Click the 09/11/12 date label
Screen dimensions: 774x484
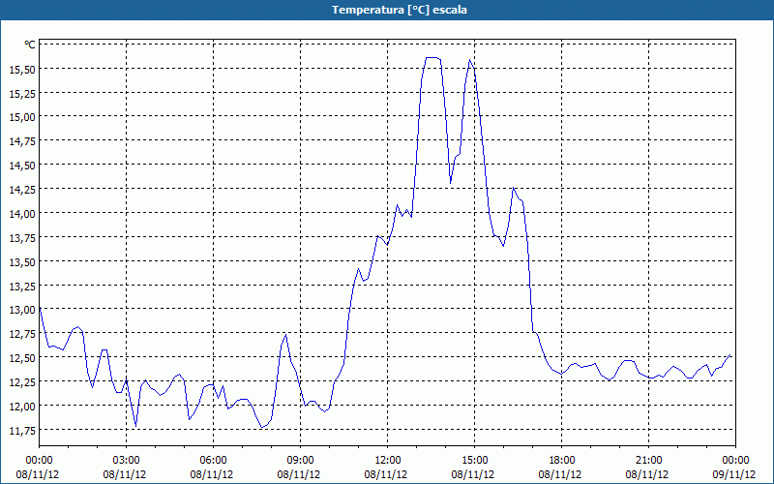pyautogui.click(x=734, y=474)
